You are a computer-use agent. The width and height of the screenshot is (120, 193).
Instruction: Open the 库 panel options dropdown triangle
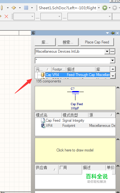[107, 33]
